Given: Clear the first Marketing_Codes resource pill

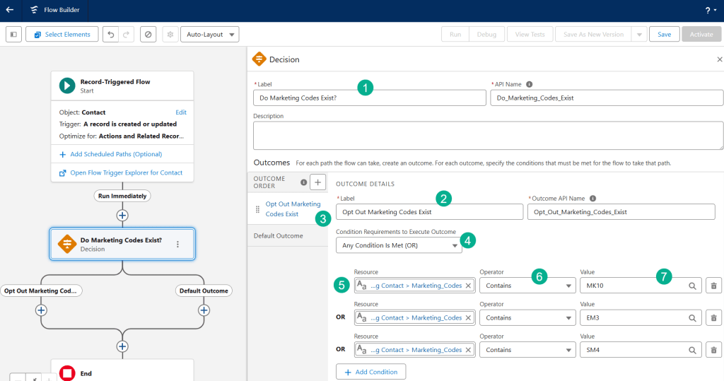Looking at the screenshot, I should pos(468,286).
